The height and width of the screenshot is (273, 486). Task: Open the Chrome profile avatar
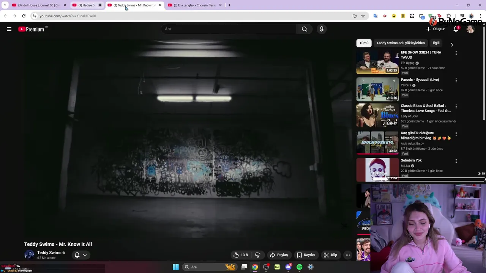(x=471, y=16)
